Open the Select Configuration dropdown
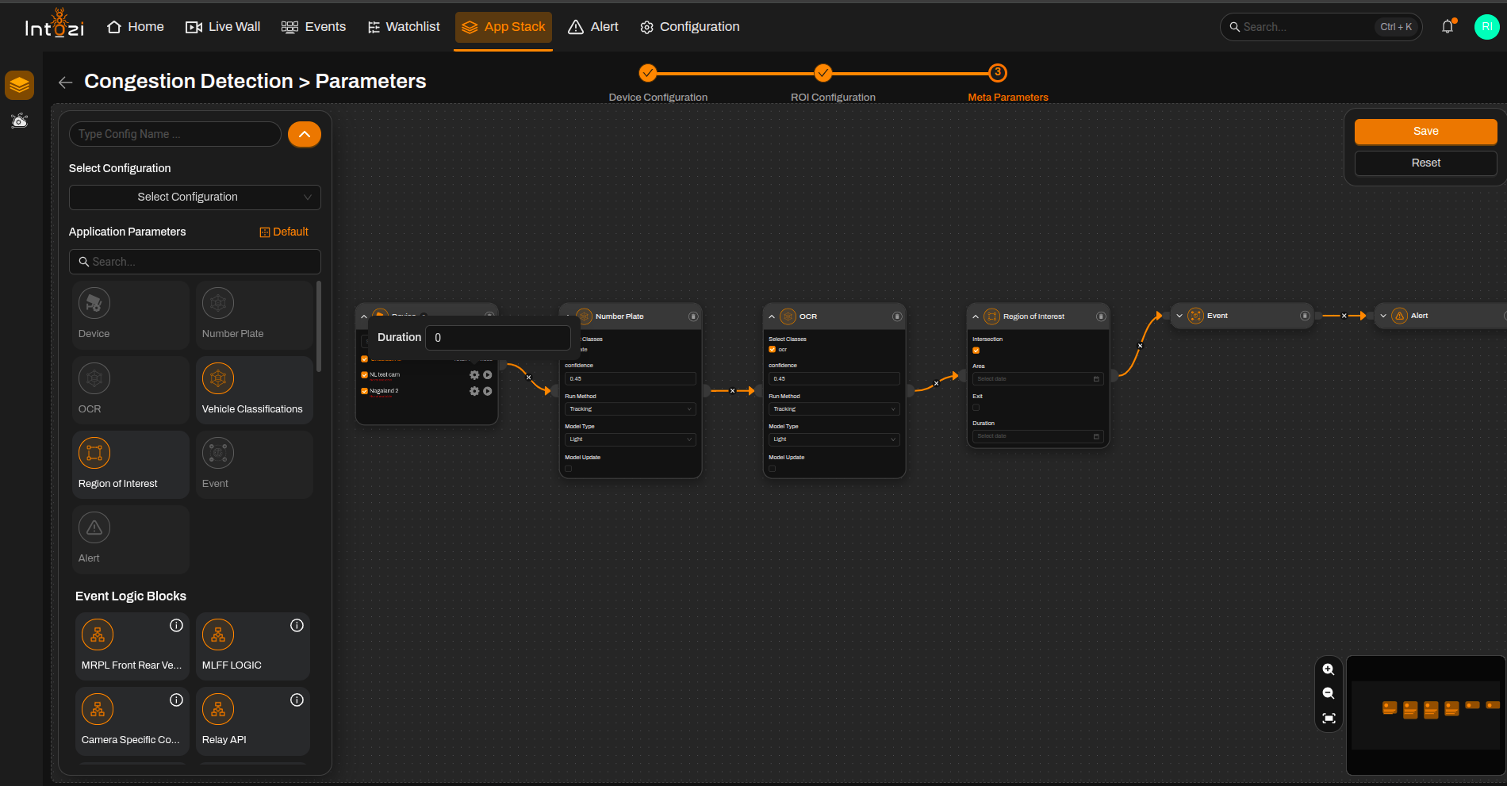This screenshot has width=1507, height=786. point(195,197)
